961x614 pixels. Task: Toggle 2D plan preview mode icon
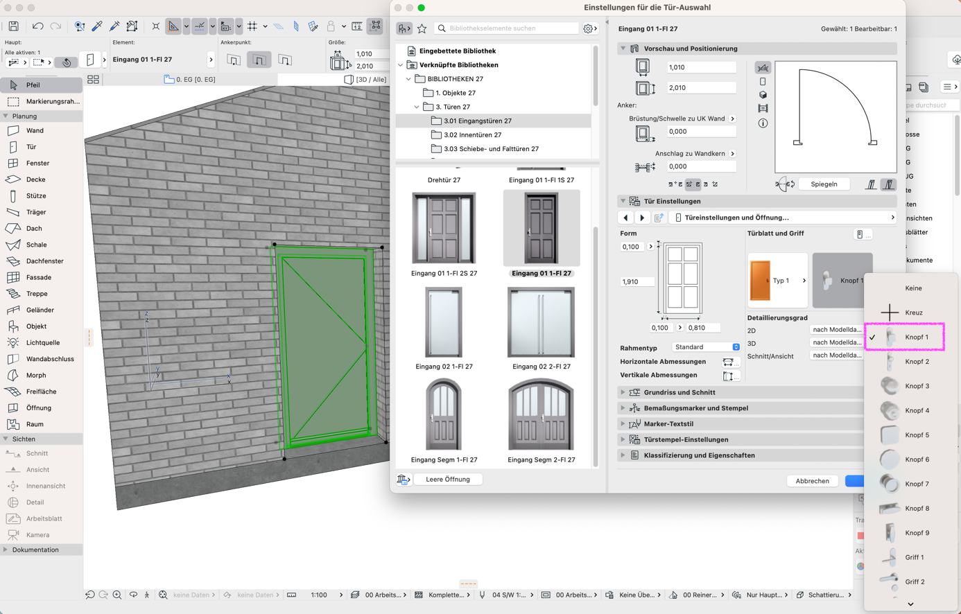point(763,68)
